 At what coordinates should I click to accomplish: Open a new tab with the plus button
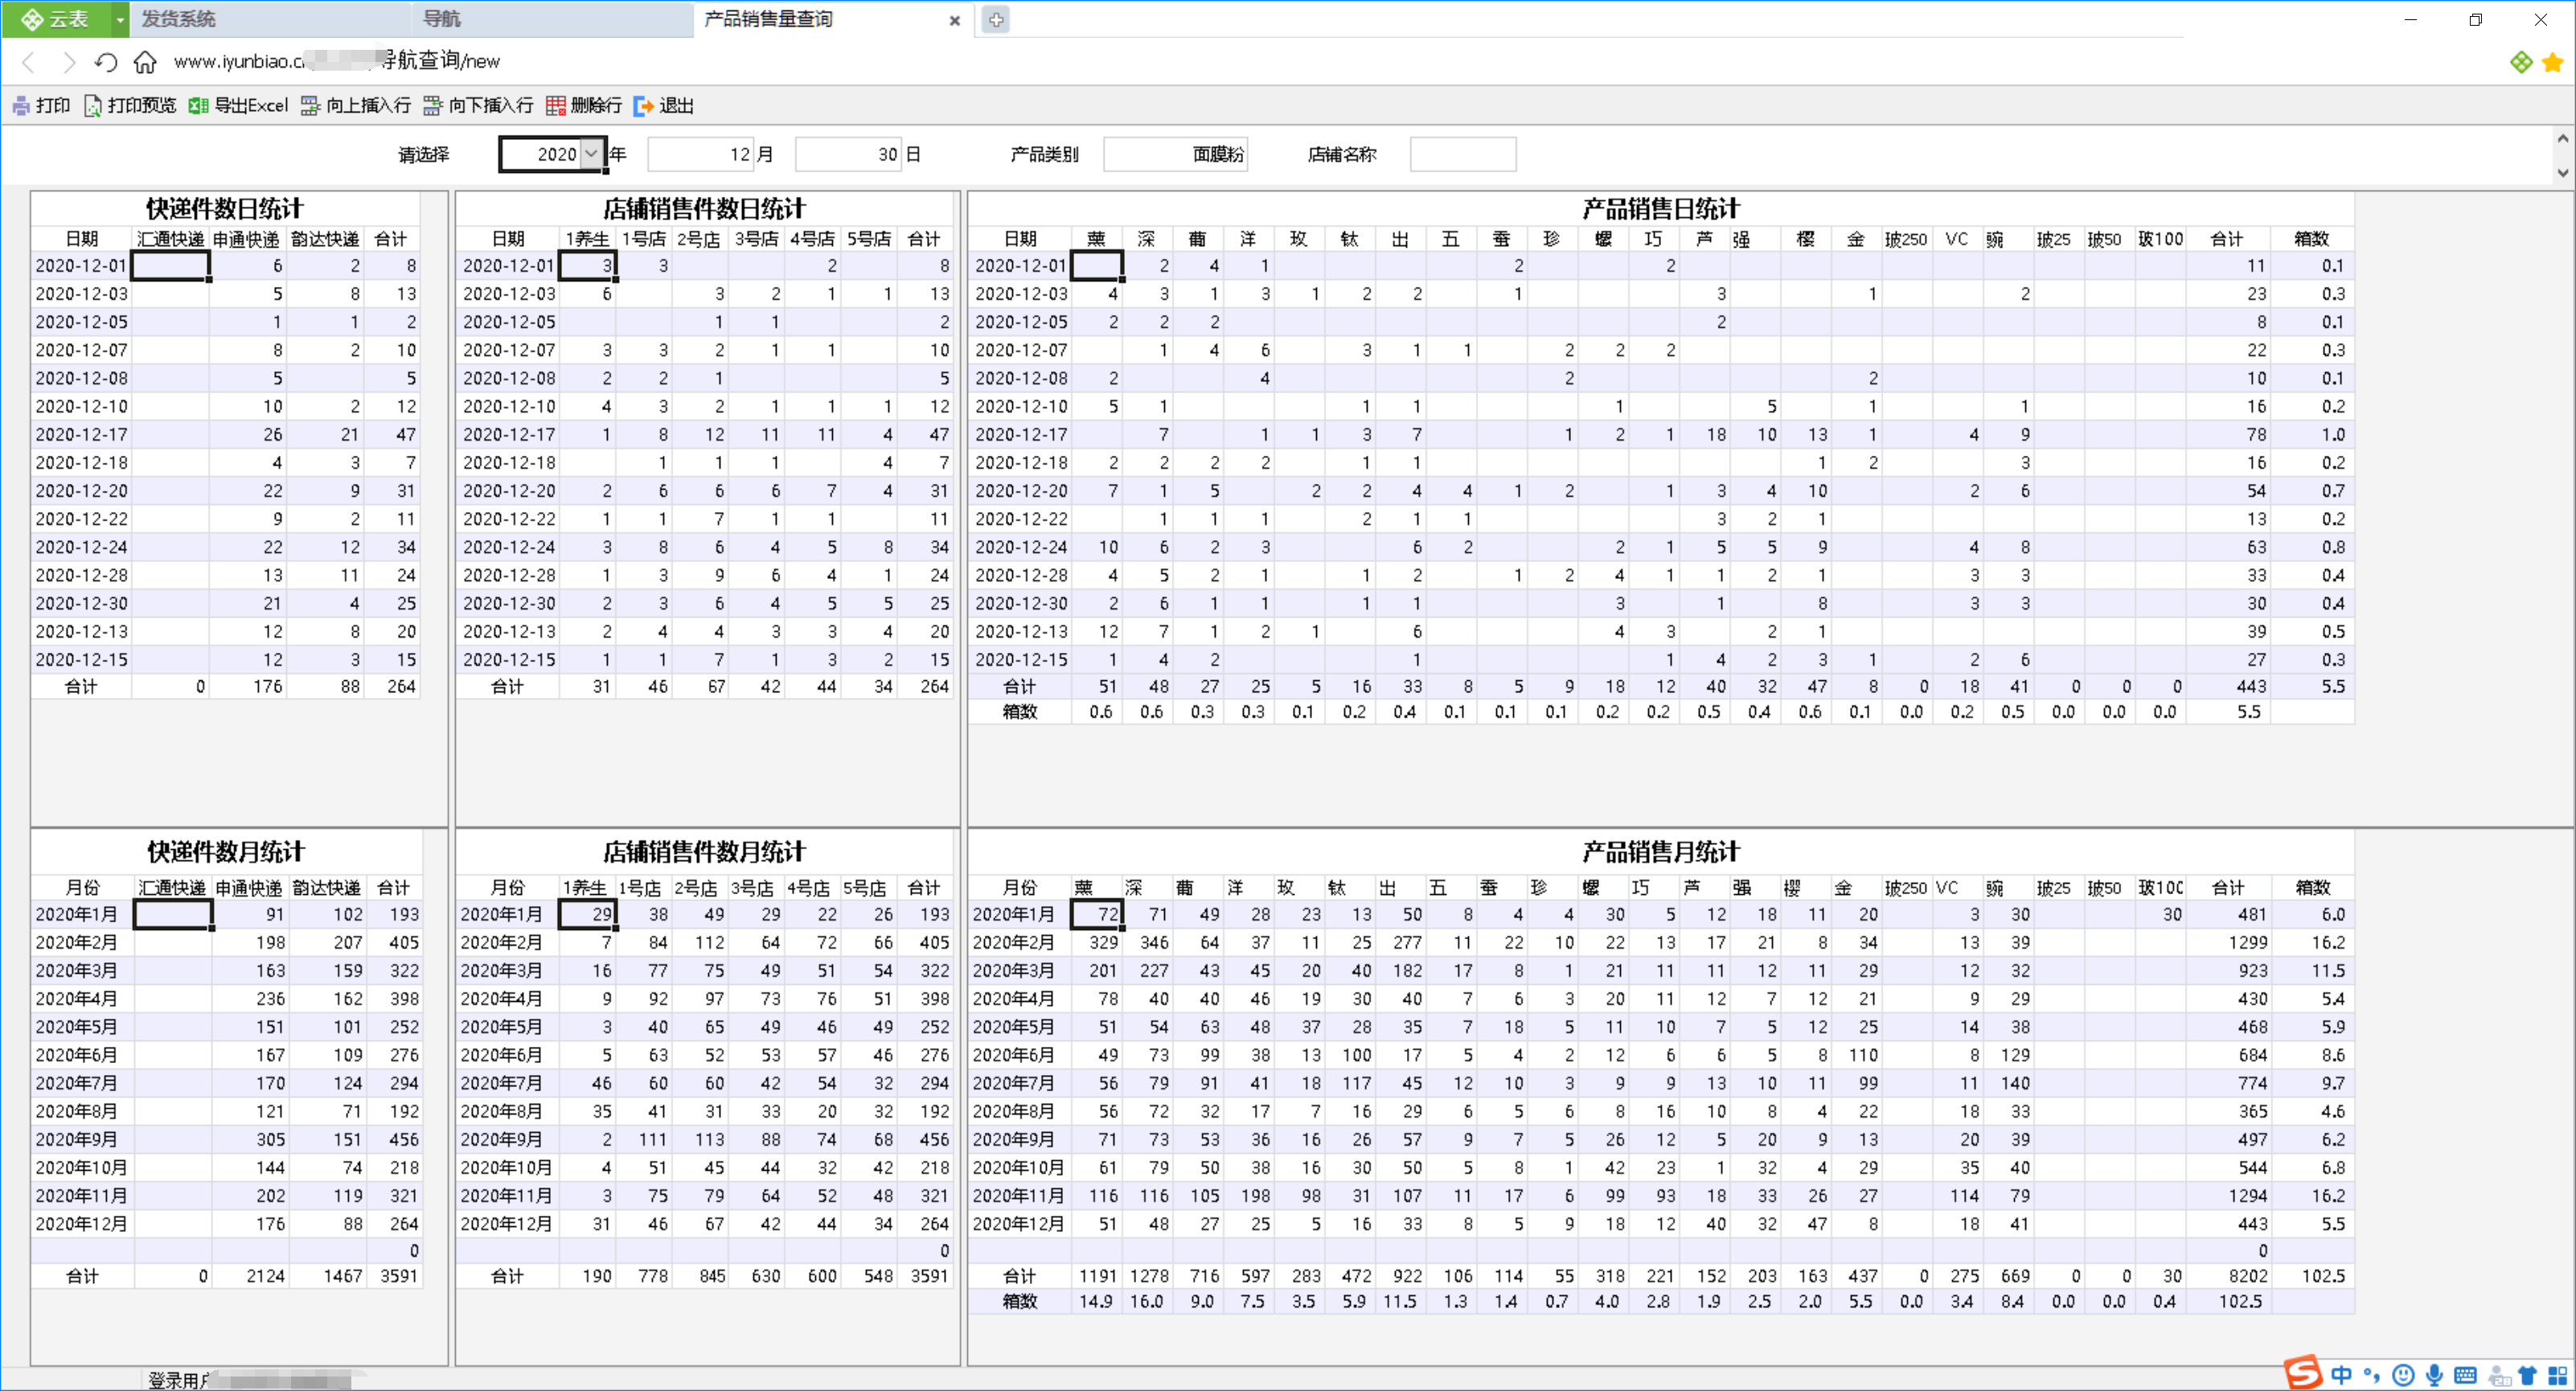pos(996,19)
